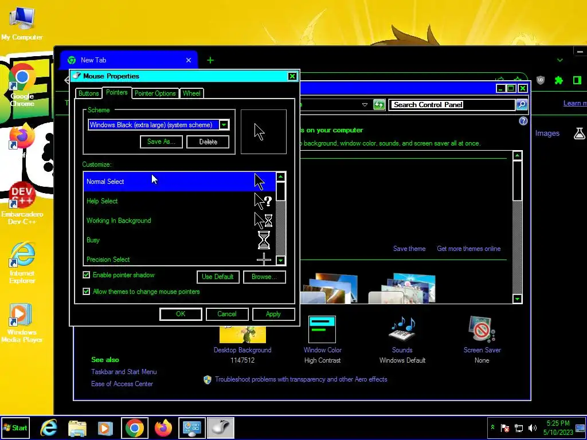The width and height of the screenshot is (587, 440).
Task: Open Action Center flag tray icon
Action: (x=505, y=427)
